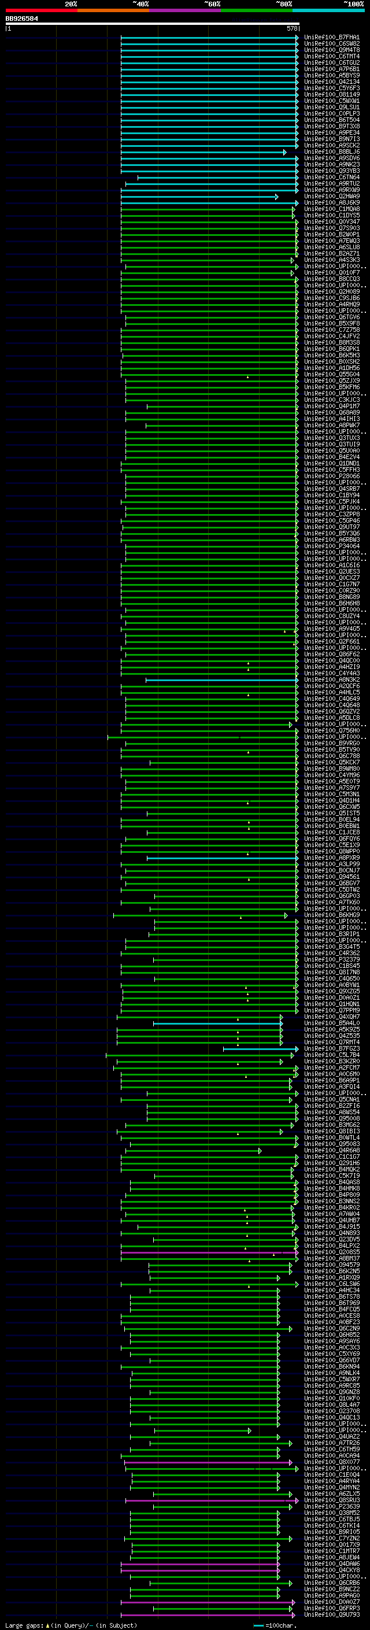Click the cyan ~100% identity legend segment
370x1630 pixels.
329,10
